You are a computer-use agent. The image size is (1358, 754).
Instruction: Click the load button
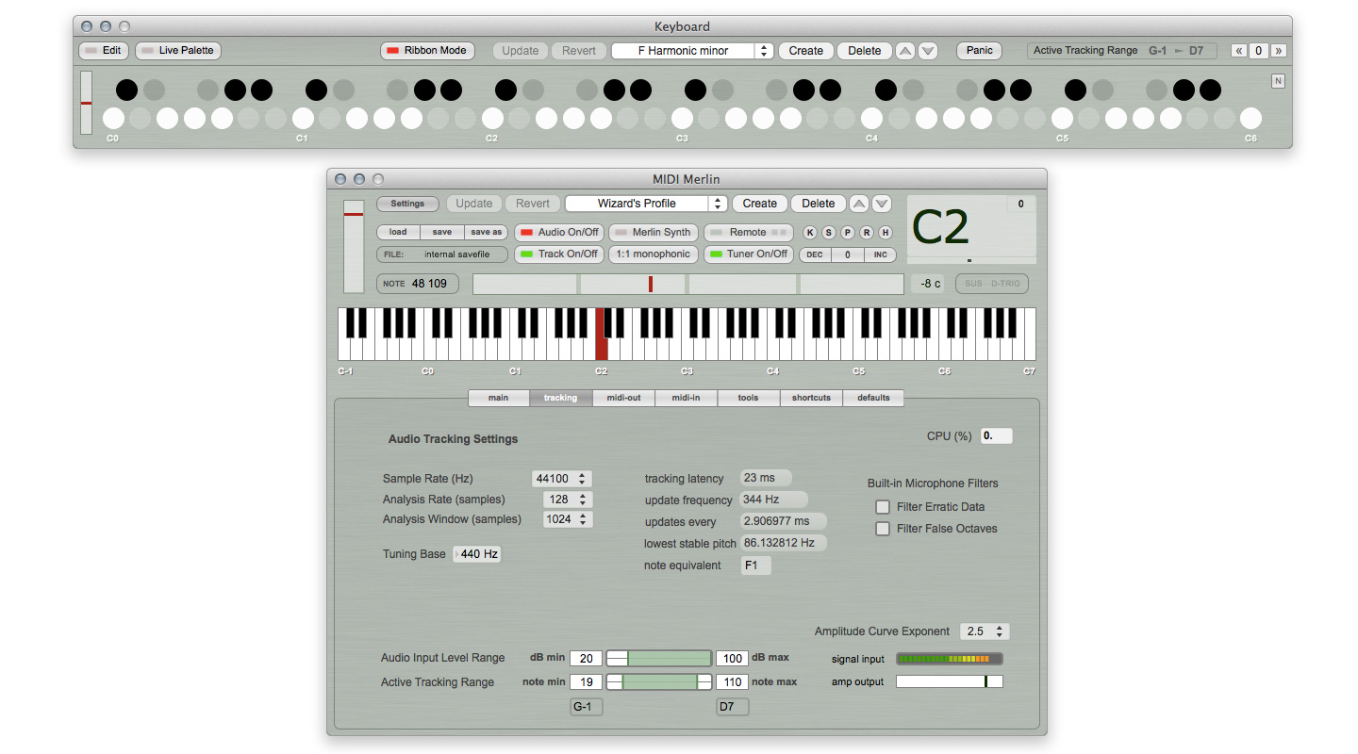(398, 232)
